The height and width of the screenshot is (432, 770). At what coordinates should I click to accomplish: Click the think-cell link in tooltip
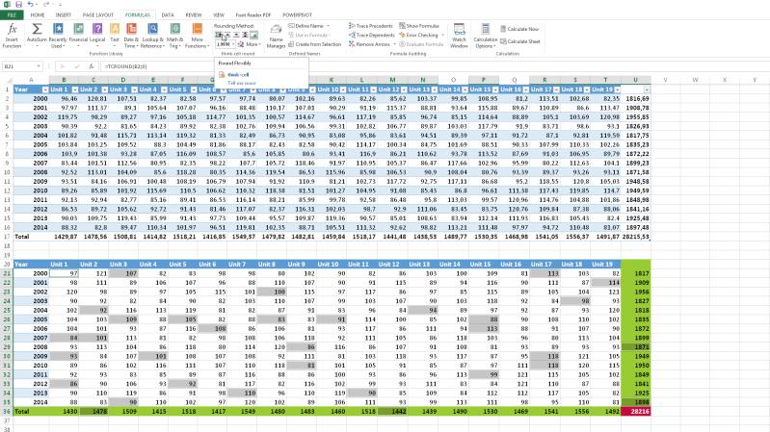238,74
